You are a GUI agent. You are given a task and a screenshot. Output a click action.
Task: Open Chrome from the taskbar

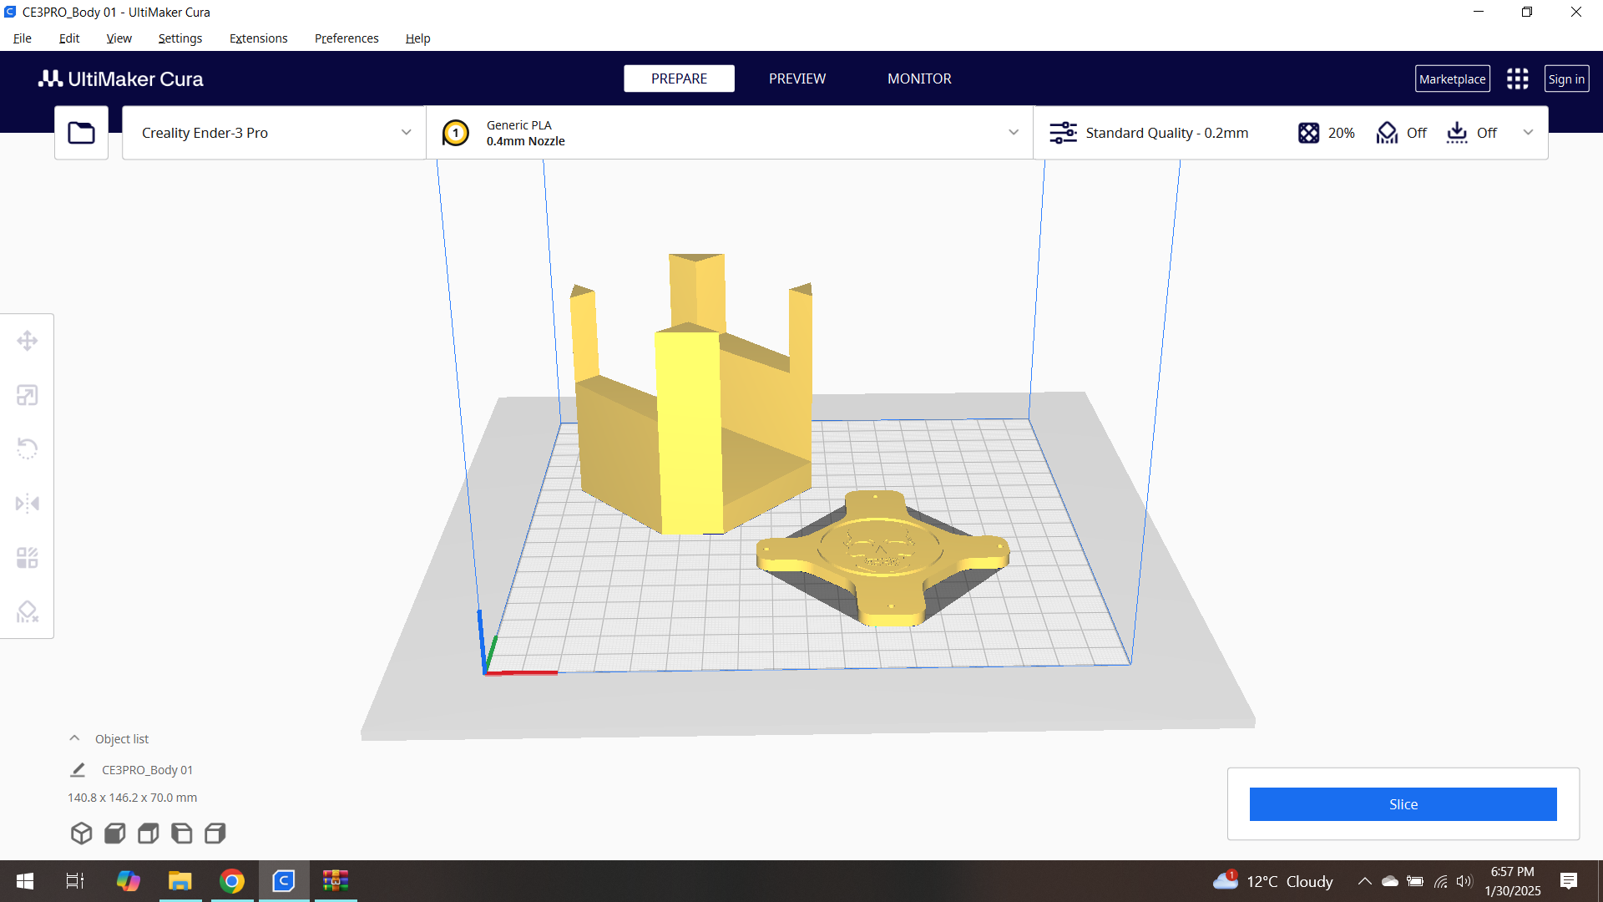tap(232, 881)
